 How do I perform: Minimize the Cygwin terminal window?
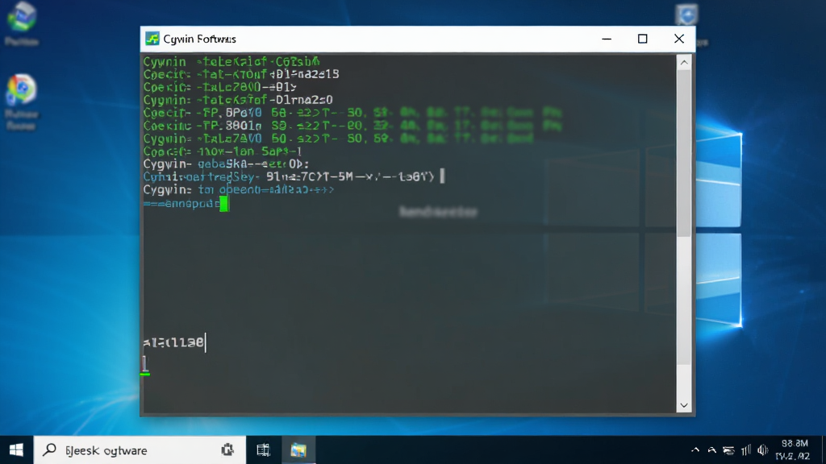tap(607, 39)
